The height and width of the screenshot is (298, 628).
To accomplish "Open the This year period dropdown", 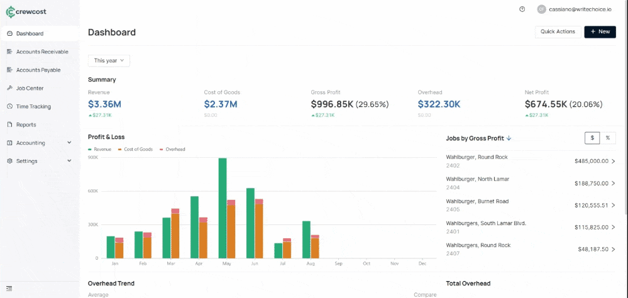I will tap(109, 60).
